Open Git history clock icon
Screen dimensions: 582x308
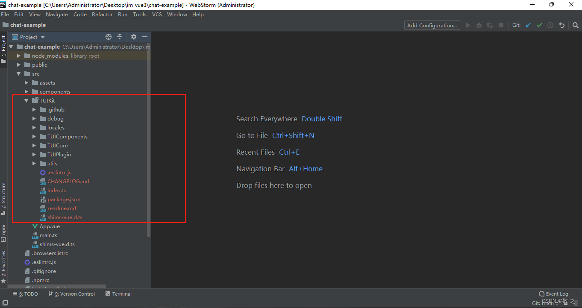click(x=550, y=25)
